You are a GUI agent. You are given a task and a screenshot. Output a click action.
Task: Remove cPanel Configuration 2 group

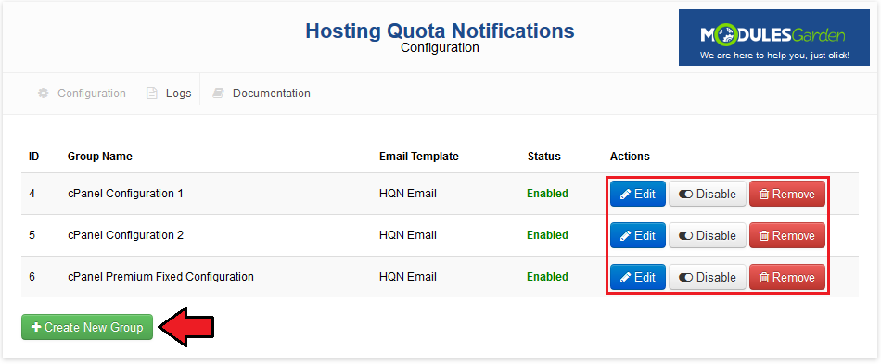click(x=787, y=235)
